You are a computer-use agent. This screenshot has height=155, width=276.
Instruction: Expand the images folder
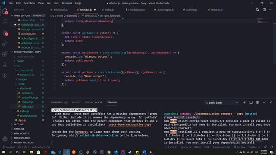22,79
